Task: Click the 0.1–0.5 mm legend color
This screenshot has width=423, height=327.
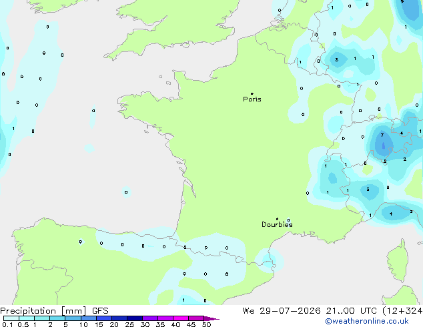Action: [11, 318]
